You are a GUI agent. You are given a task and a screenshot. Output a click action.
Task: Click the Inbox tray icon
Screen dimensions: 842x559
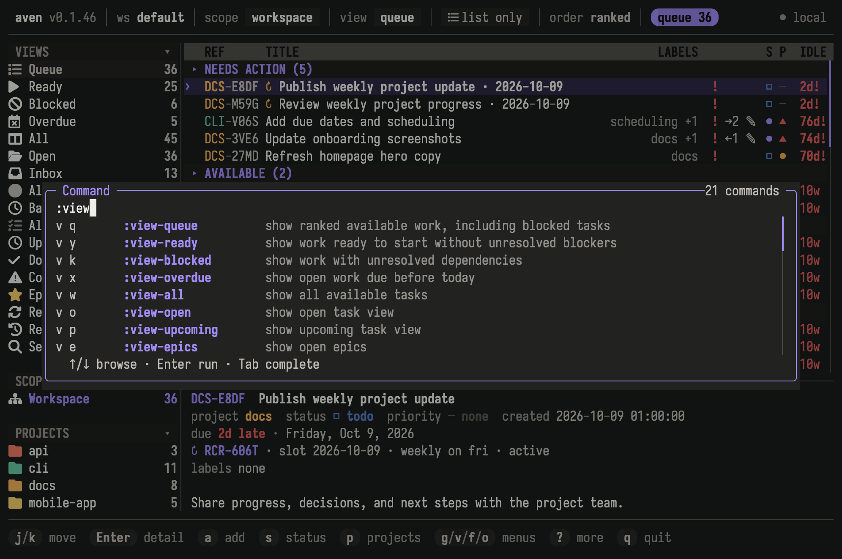point(15,173)
